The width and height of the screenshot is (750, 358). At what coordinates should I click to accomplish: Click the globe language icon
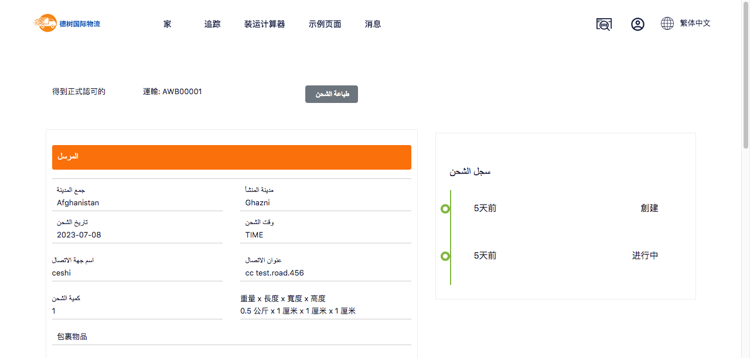pos(667,23)
